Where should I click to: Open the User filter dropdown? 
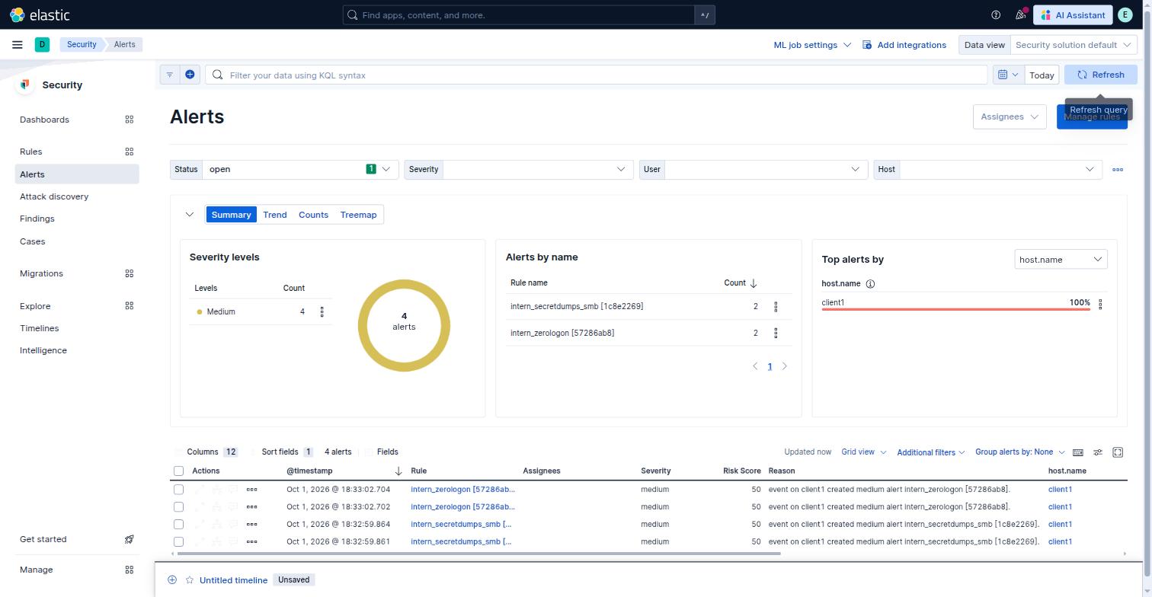coord(766,169)
